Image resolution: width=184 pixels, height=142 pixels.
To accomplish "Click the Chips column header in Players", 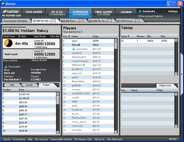I will point(100,36).
